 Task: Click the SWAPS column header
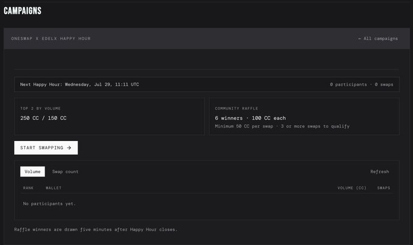click(383, 188)
